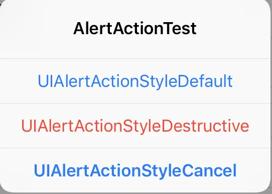
Task: Select the row beneath the last separator
Action: pyautogui.click(x=135, y=170)
